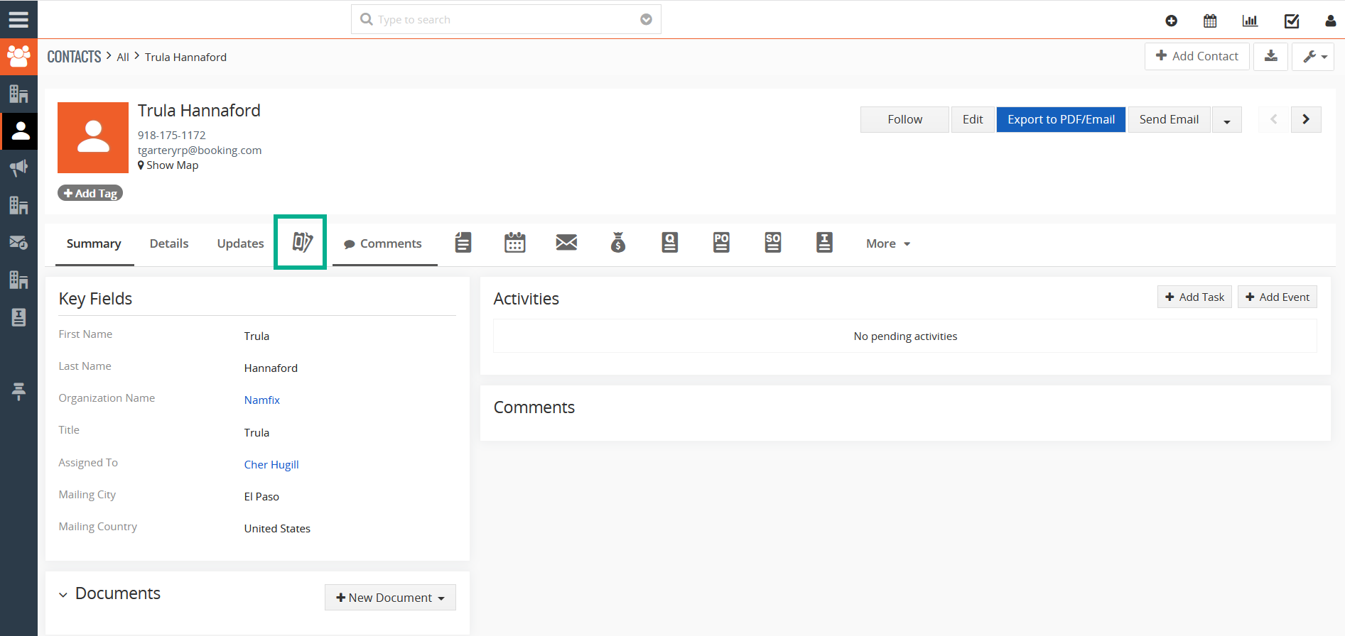Open the user profile icon in the top bar
The image size is (1345, 636).
(x=1331, y=21)
